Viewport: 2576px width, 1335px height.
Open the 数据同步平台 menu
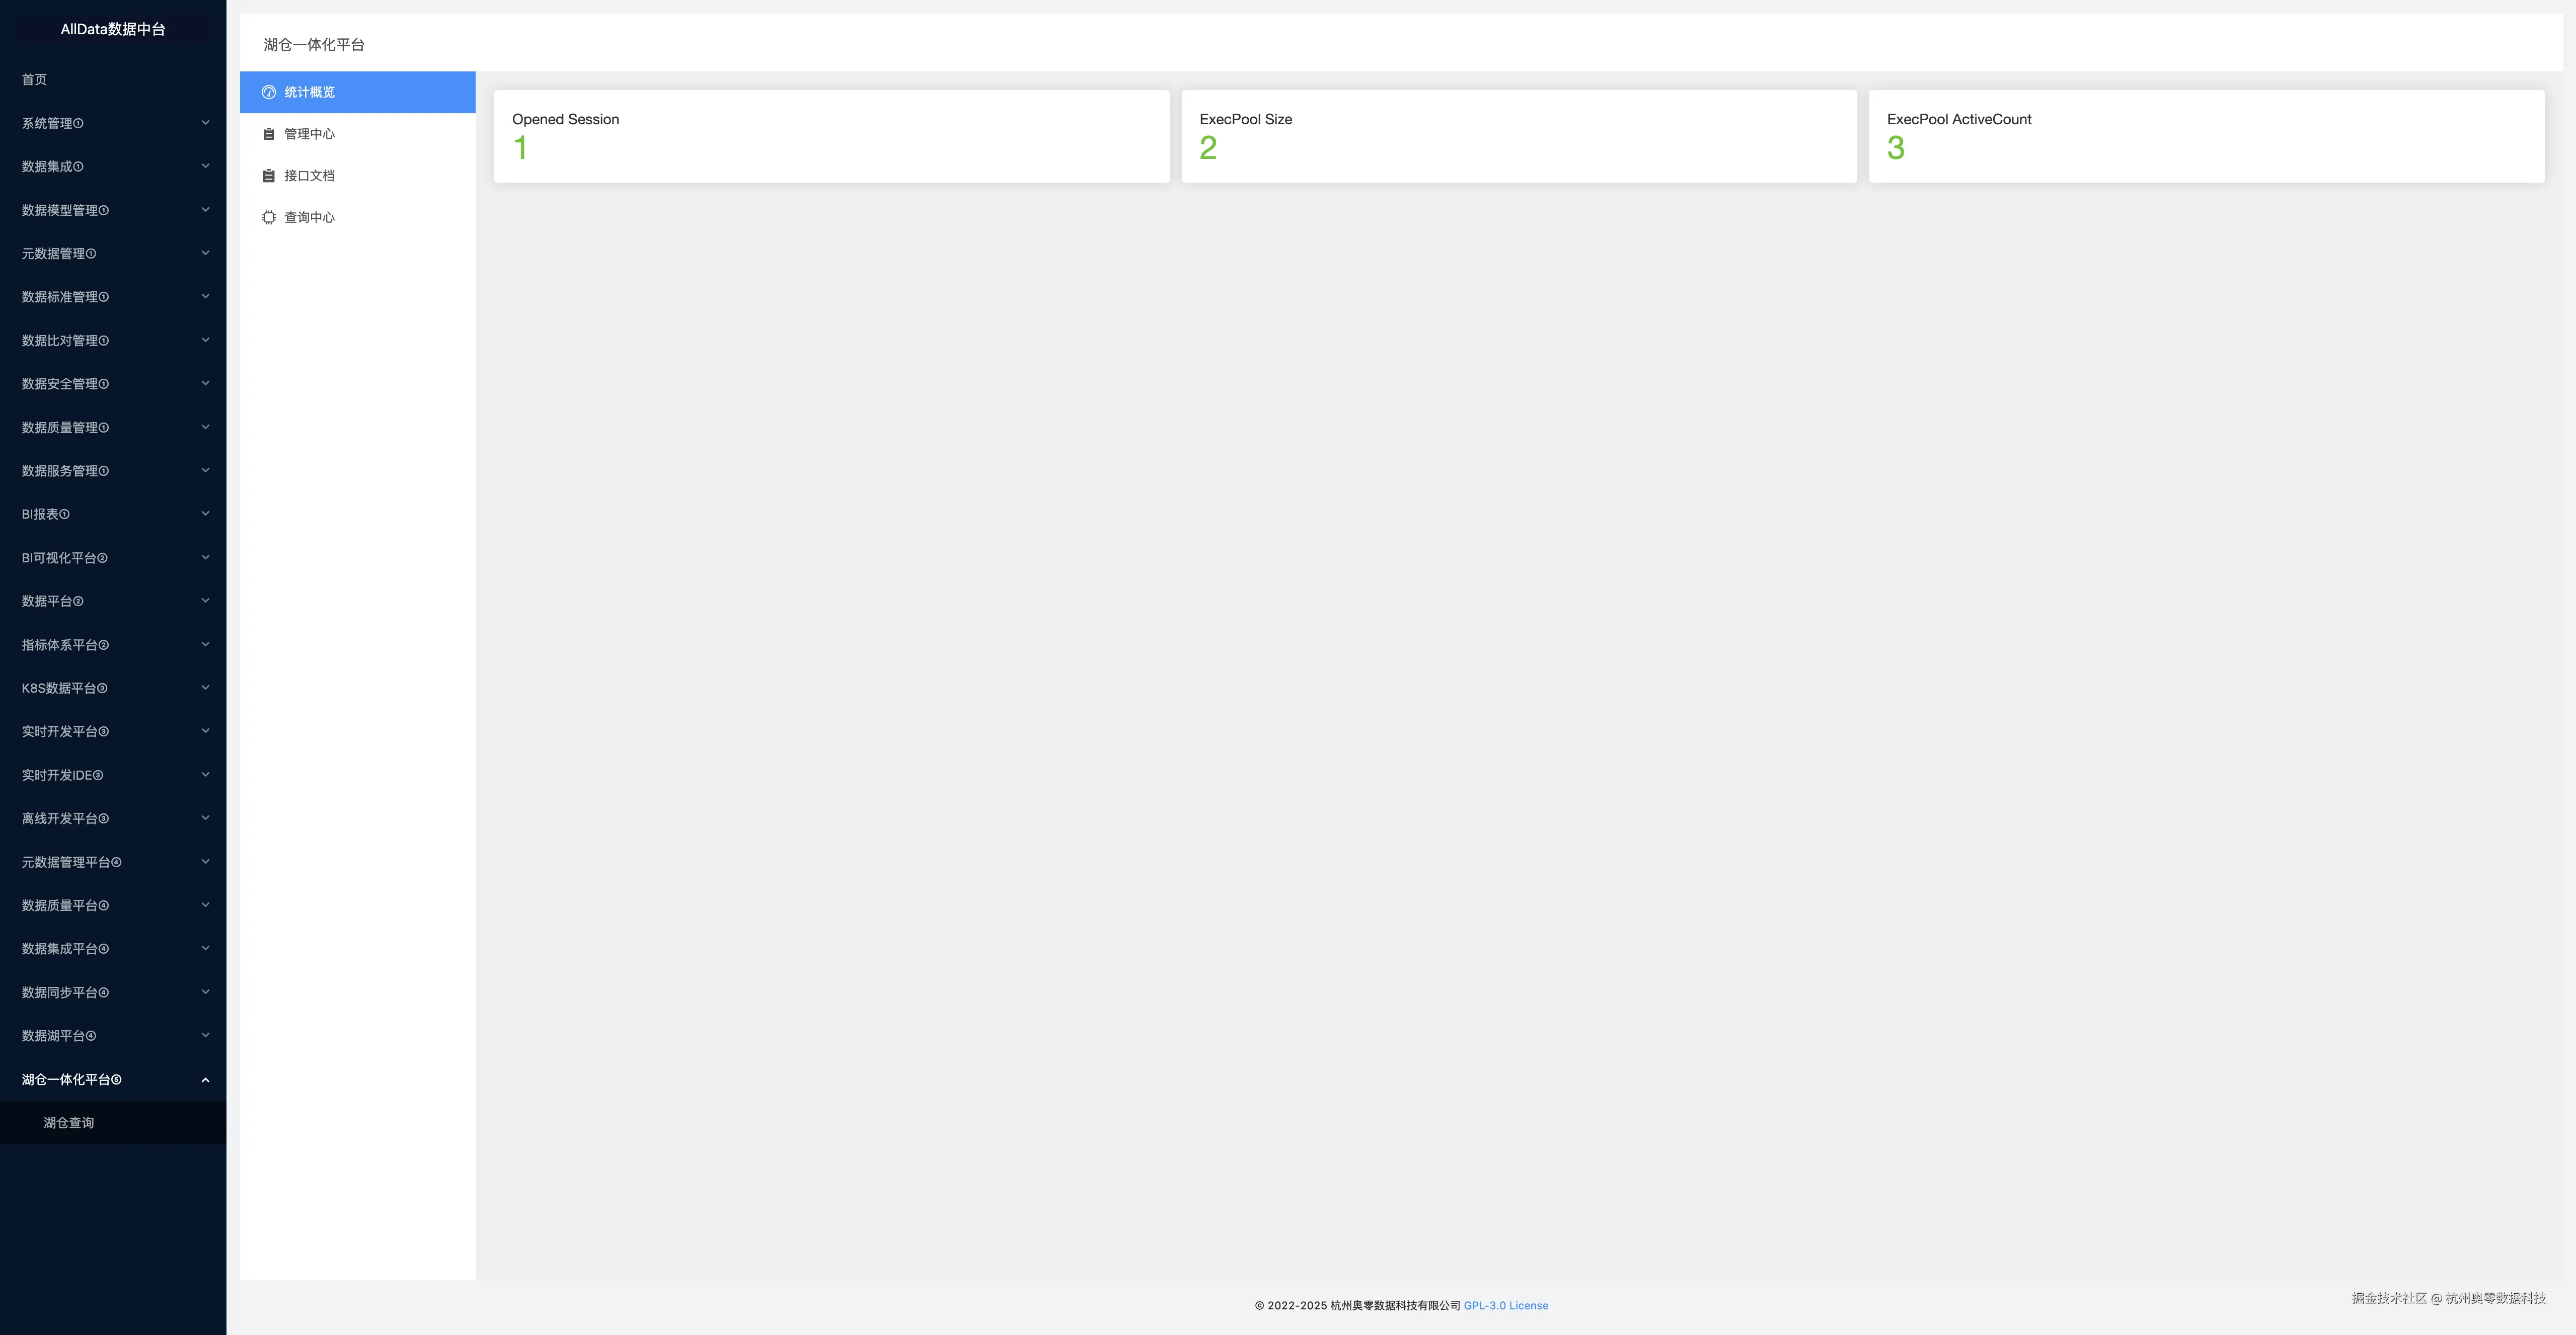click(113, 992)
